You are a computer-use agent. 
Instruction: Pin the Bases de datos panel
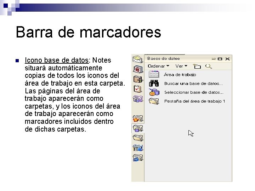click(214, 59)
